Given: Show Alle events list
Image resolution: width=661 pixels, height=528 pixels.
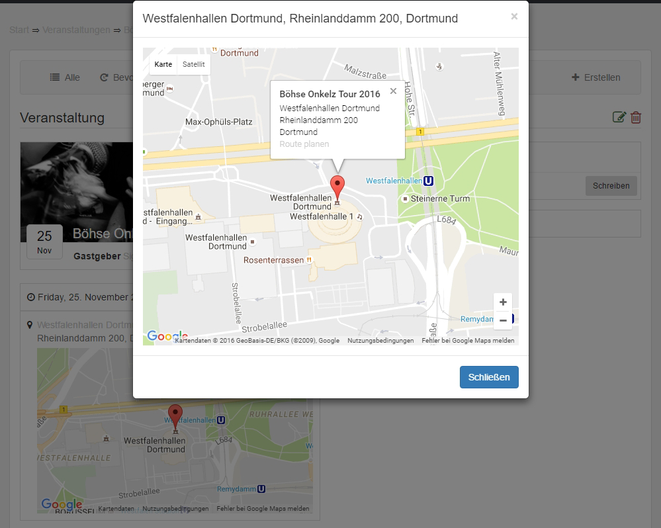Looking at the screenshot, I should click(x=65, y=77).
